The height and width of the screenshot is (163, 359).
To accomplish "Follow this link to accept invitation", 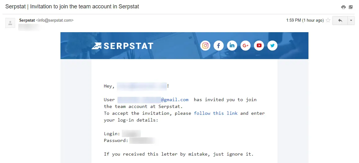I will coord(216,113).
